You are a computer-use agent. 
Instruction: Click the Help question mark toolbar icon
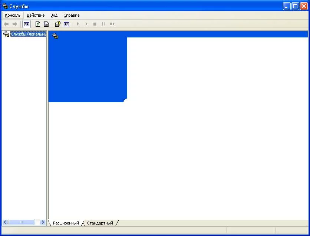[x=58, y=24]
